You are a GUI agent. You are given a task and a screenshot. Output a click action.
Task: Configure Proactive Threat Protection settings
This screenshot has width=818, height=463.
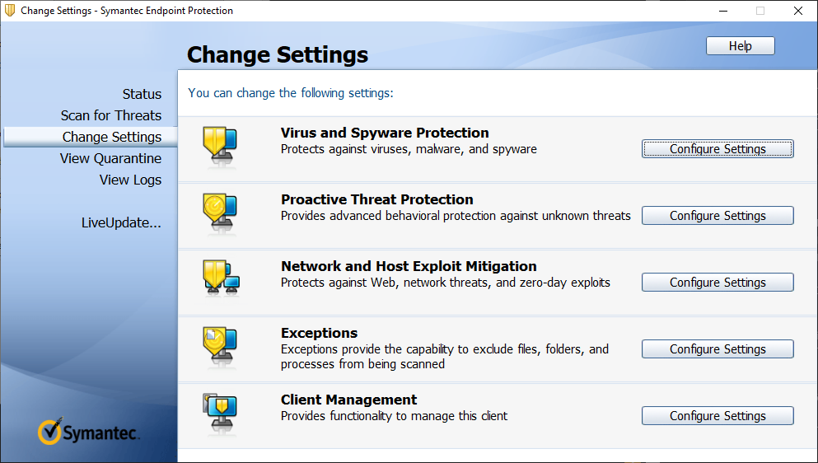point(718,216)
